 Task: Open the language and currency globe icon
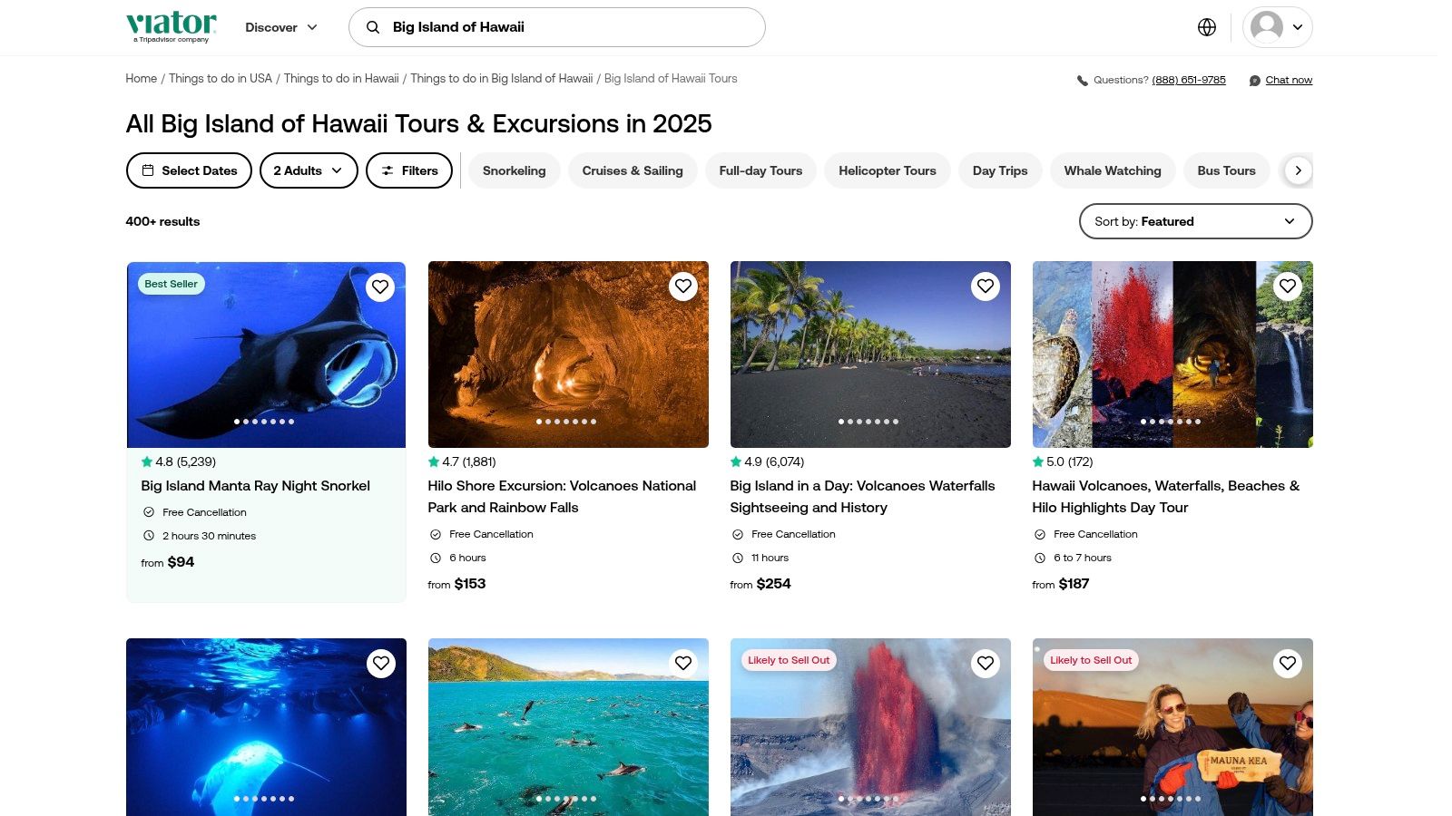(1206, 27)
